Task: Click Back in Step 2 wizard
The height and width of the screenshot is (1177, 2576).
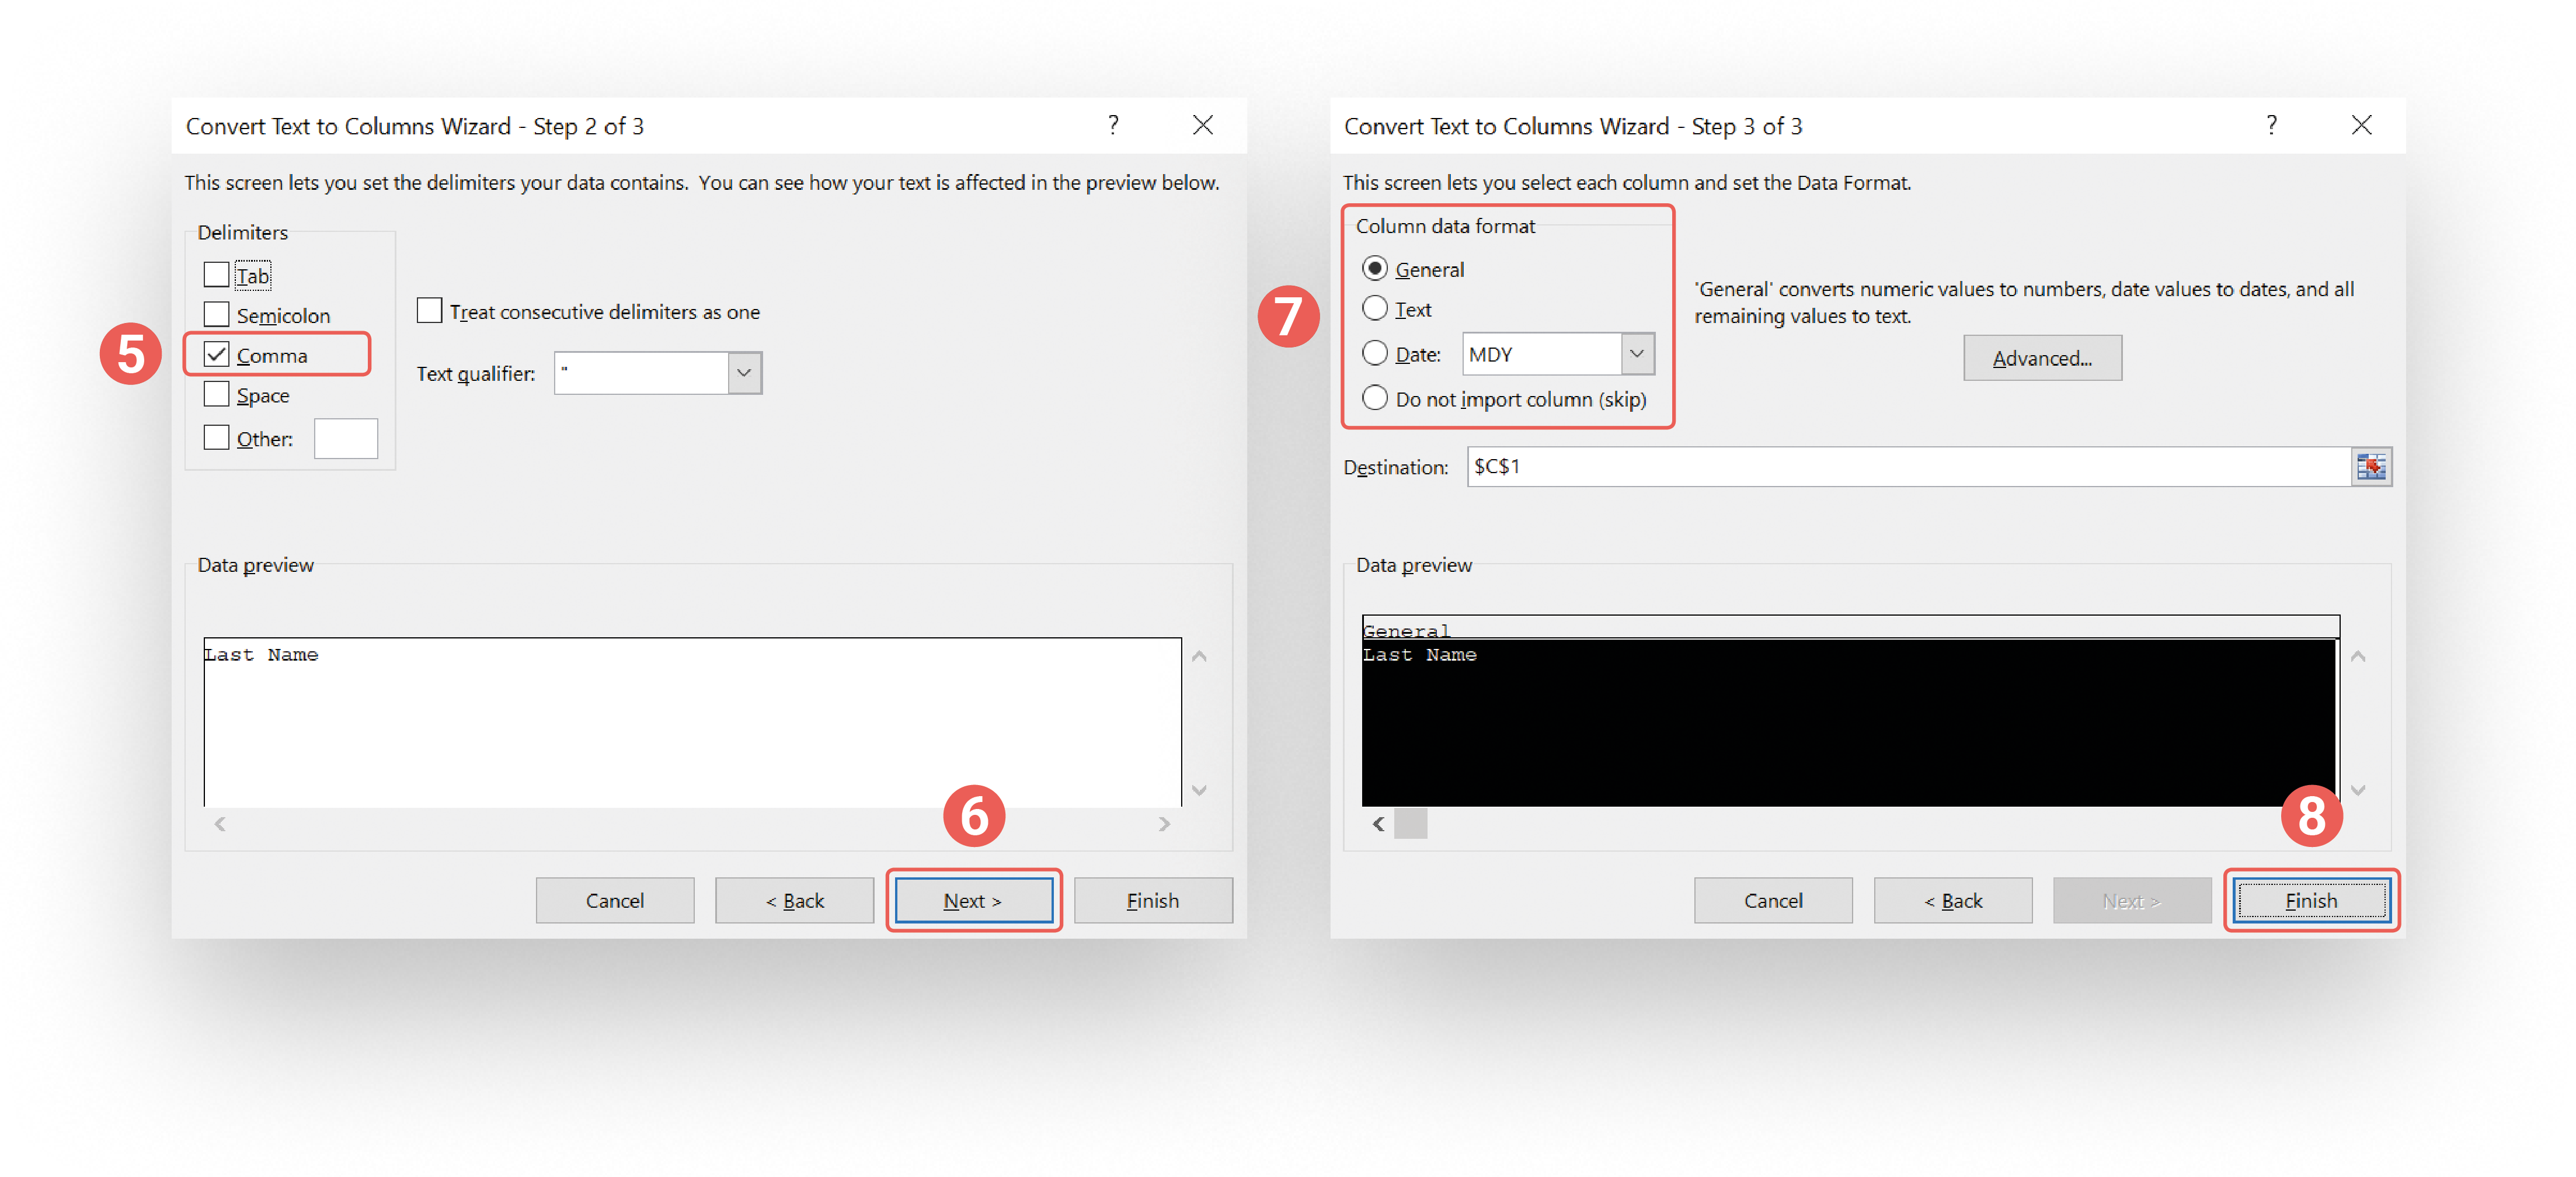Action: click(795, 901)
